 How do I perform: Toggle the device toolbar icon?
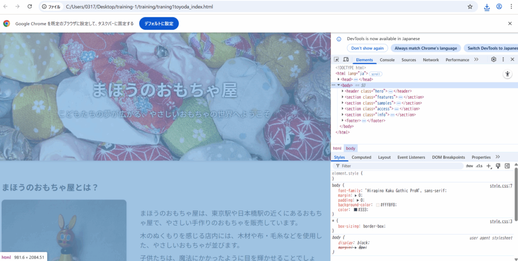point(346,60)
